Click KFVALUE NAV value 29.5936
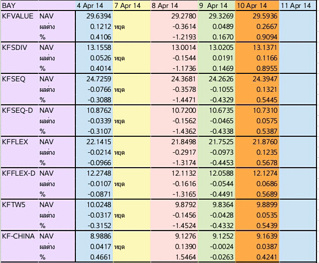The image size is (319, 263). click(x=265, y=16)
